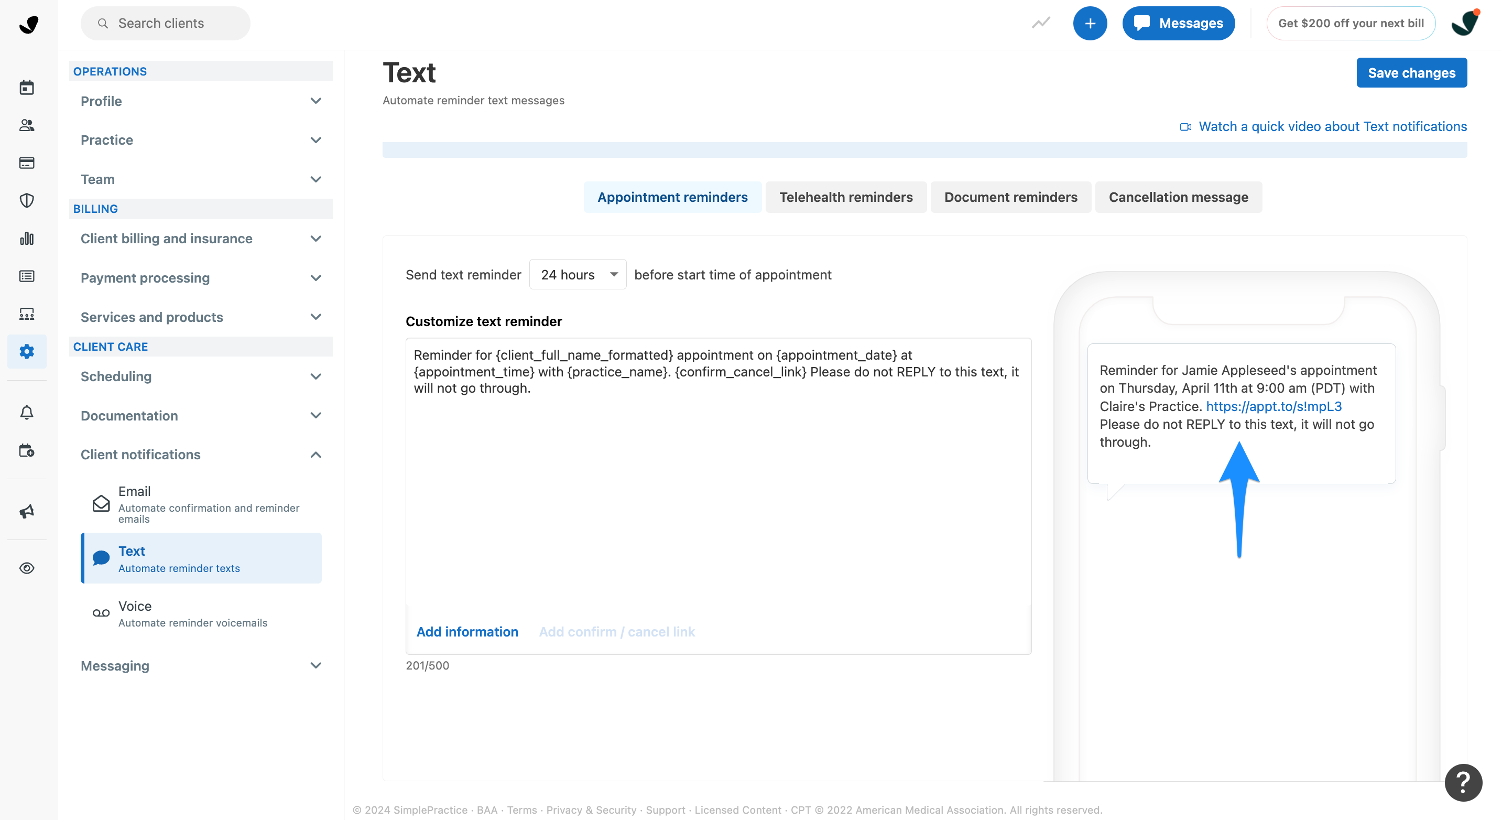Open the BAA footer link
The image size is (1502, 820).
[x=487, y=810]
